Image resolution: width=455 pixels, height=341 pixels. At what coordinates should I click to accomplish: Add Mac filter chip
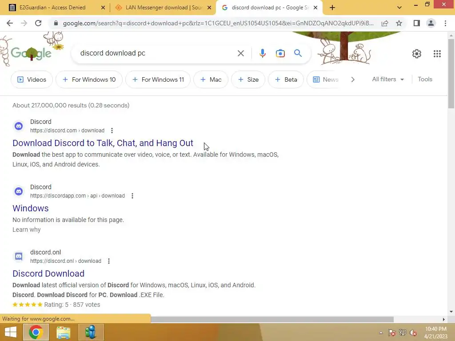(211, 79)
